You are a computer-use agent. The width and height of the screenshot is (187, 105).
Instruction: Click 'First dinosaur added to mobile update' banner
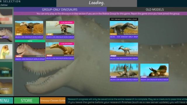pyautogui.click(x=124, y=19)
